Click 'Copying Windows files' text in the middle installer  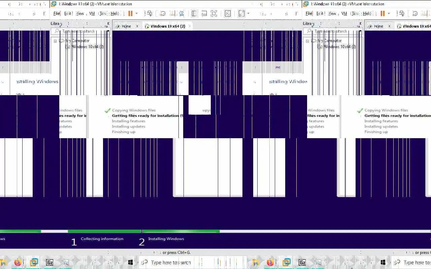pyautogui.click(x=134, y=110)
